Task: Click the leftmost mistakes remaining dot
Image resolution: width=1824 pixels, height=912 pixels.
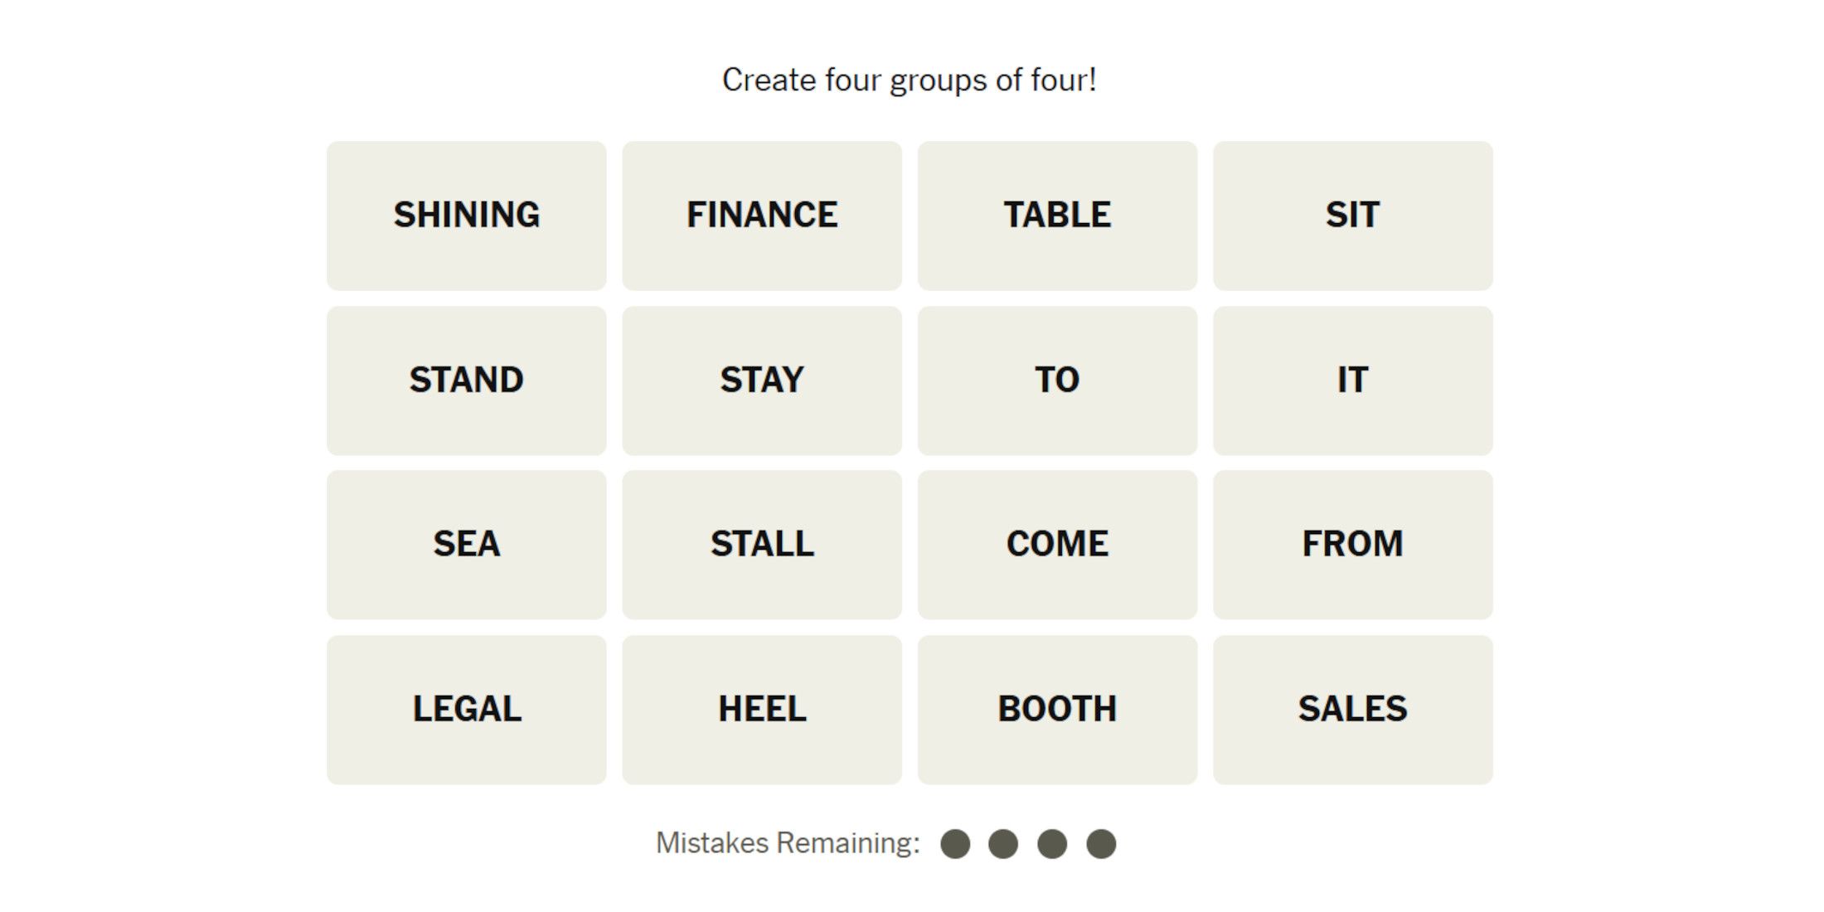Action: click(955, 844)
